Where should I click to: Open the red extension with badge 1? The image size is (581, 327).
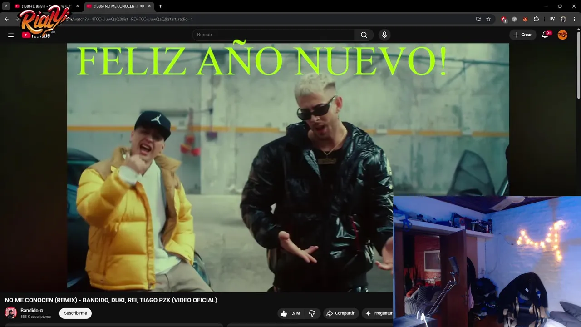pyautogui.click(x=504, y=19)
